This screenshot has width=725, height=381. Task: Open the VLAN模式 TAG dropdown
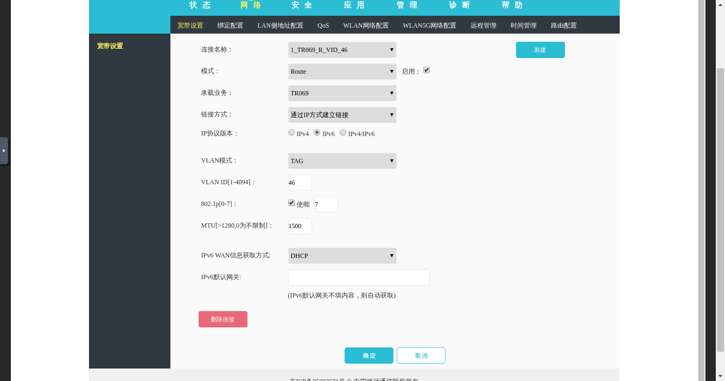click(x=342, y=161)
